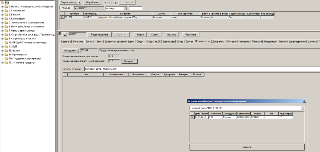
Task: Click the Задать фильтр button
Action: pos(69,2)
